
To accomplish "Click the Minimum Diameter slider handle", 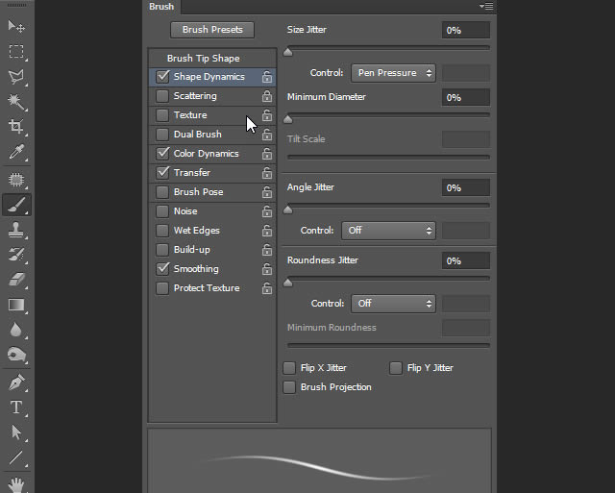I will click(288, 119).
